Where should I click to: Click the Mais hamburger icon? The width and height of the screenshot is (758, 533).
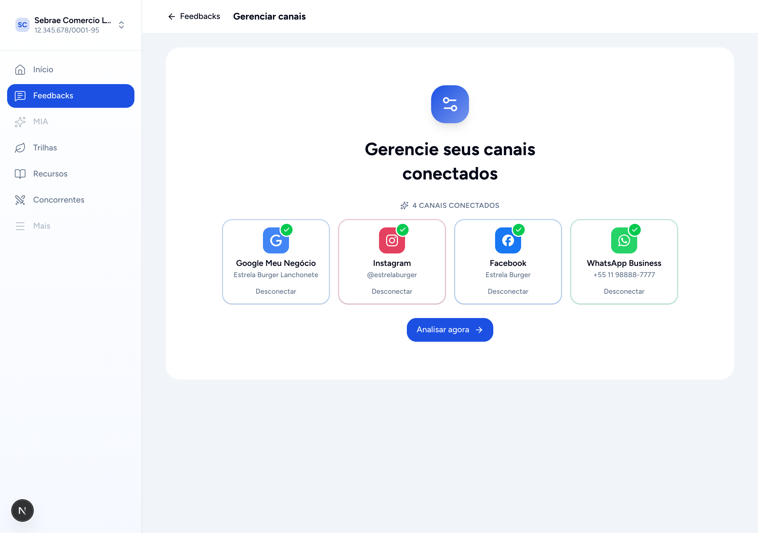(x=20, y=226)
